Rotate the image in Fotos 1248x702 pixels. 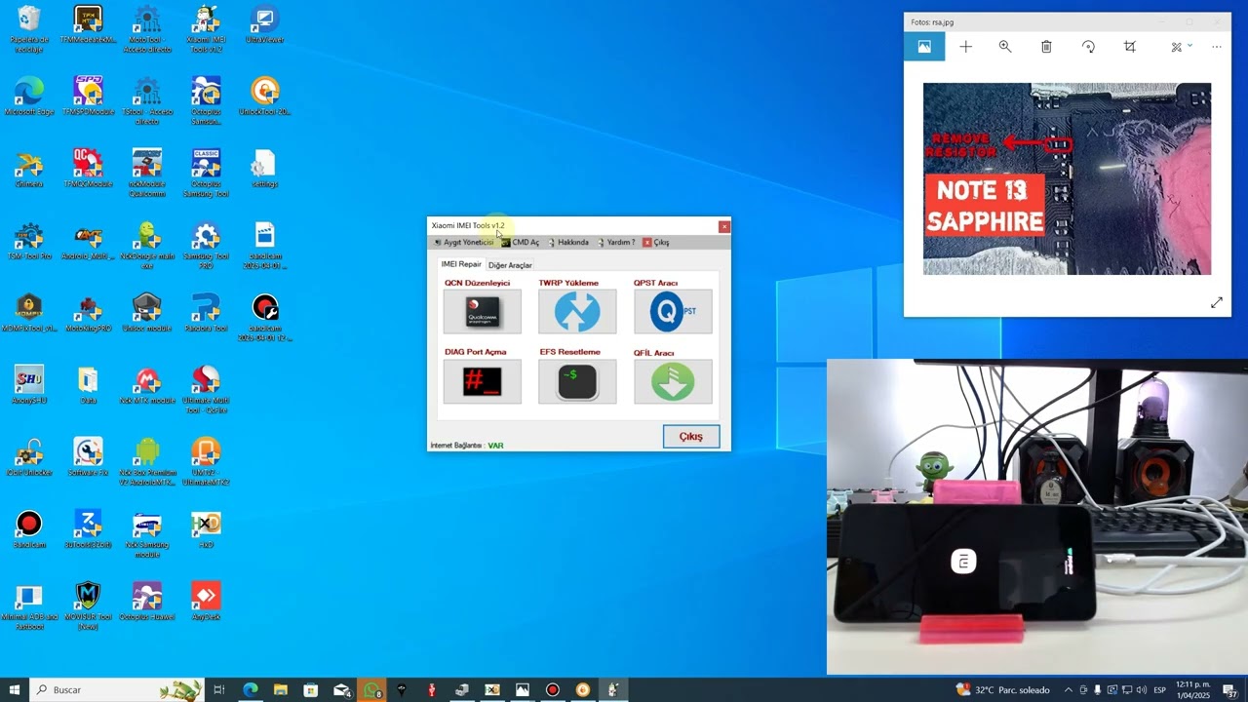[x=1088, y=46]
